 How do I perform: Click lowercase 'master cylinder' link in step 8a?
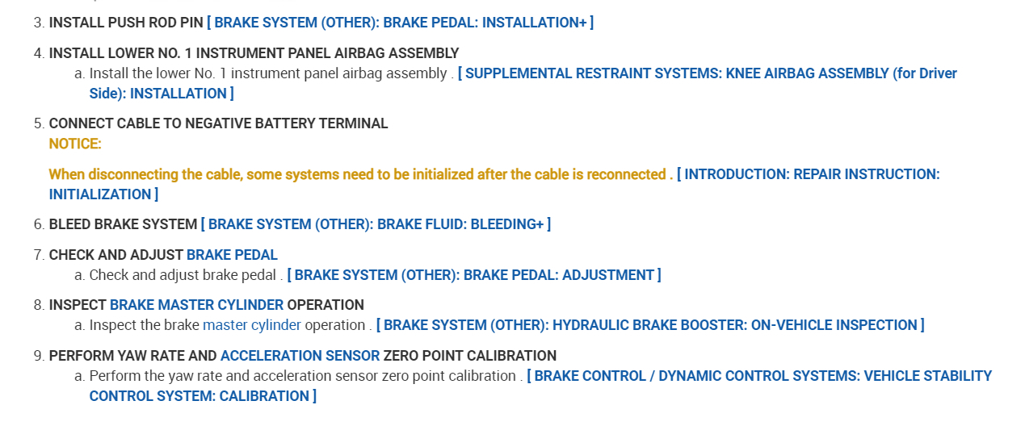[x=251, y=325]
